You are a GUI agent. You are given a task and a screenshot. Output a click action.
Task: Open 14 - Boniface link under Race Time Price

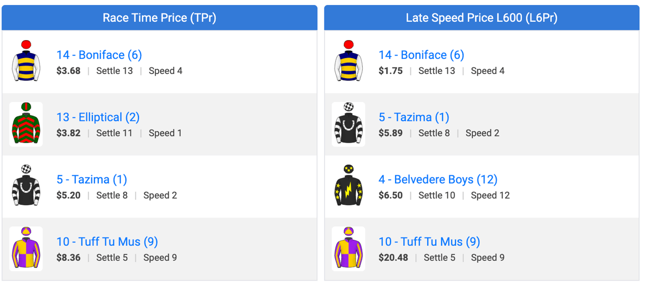[x=99, y=55]
